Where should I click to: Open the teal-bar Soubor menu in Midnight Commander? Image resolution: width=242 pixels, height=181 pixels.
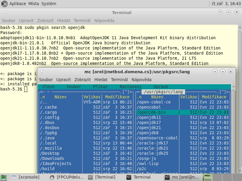point(74,87)
